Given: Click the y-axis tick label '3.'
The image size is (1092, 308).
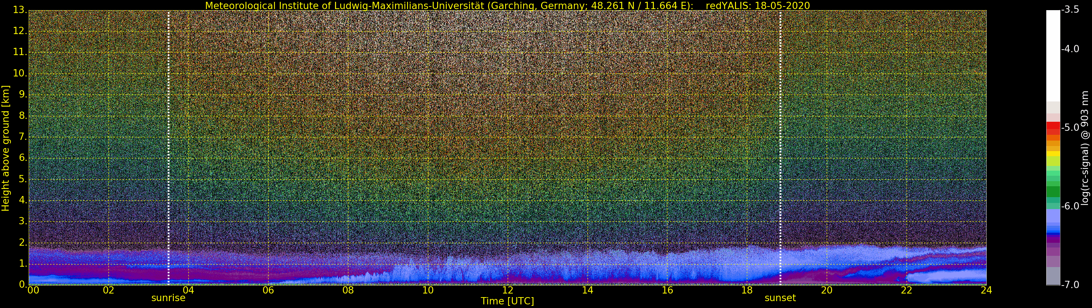Looking at the screenshot, I should [23, 221].
